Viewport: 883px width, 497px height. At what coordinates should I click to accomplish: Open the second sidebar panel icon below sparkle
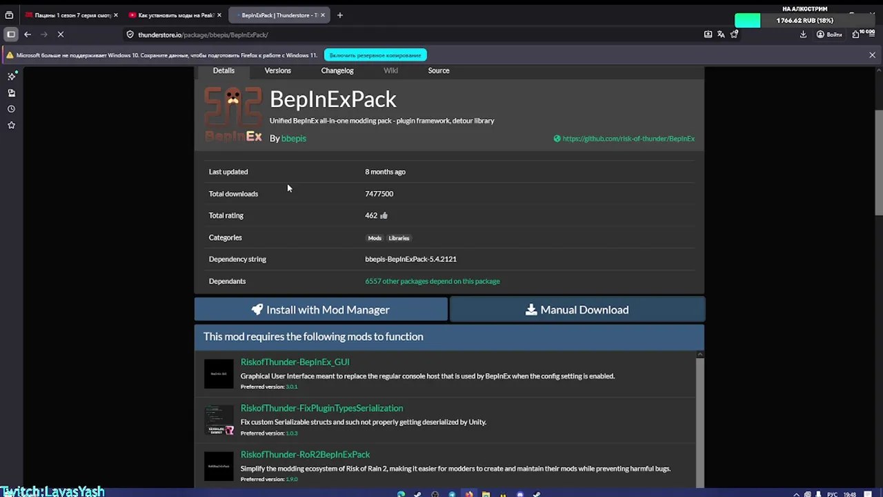point(11,92)
